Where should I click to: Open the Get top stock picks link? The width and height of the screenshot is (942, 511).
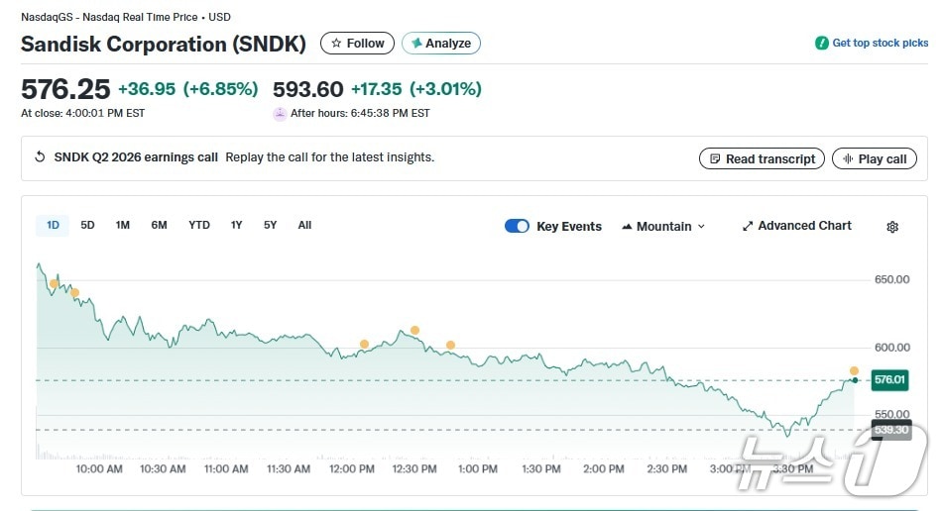point(880,44)
